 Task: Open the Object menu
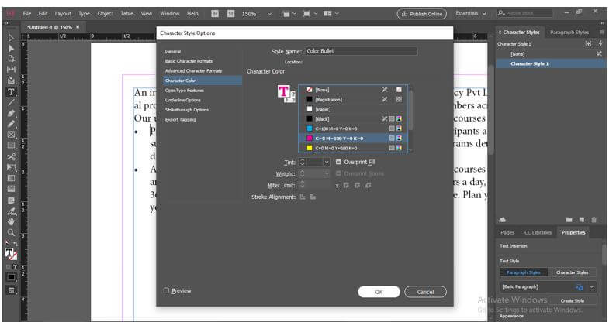pos(106,14)
